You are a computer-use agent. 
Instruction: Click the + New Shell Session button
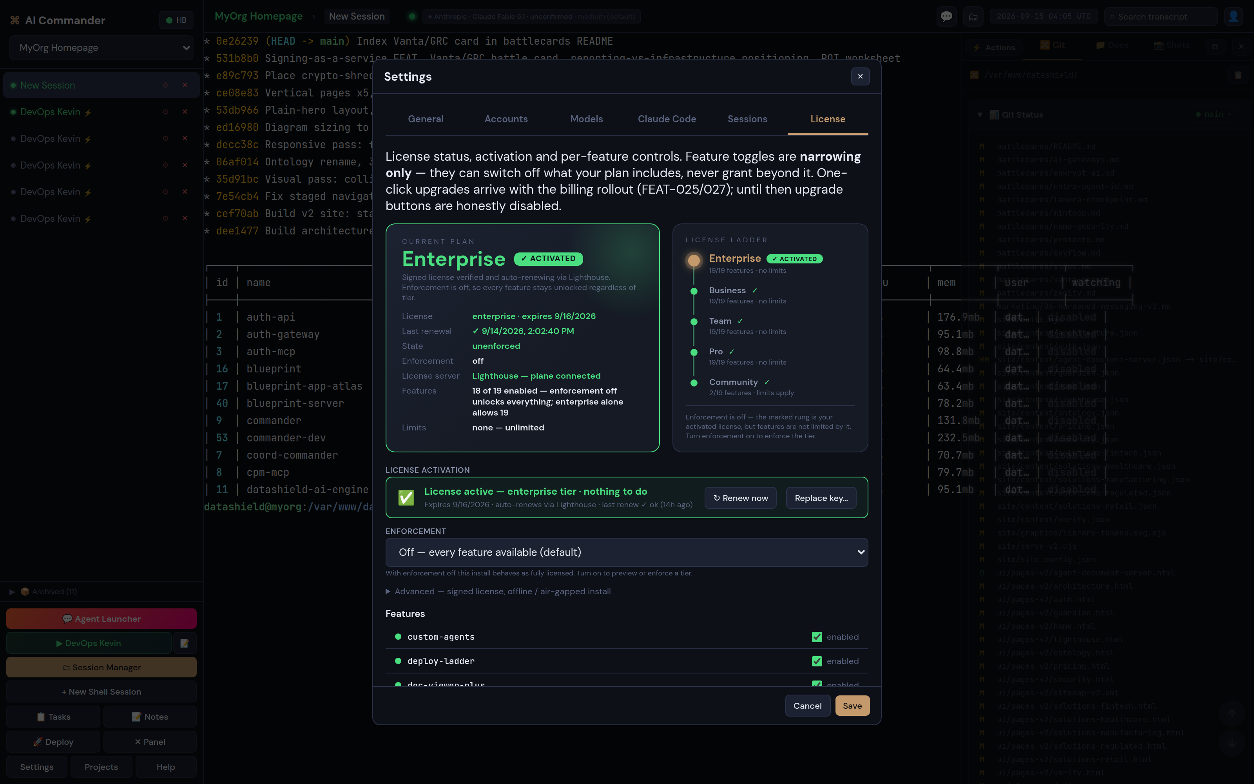click(x=101, y=692)
